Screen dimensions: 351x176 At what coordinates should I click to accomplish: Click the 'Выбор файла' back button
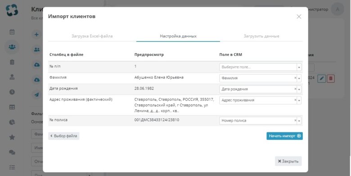pyautogui.click(x=64, y=136)
